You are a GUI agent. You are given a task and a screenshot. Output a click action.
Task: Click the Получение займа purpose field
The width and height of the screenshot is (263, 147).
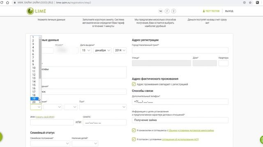tap(180, 120)
